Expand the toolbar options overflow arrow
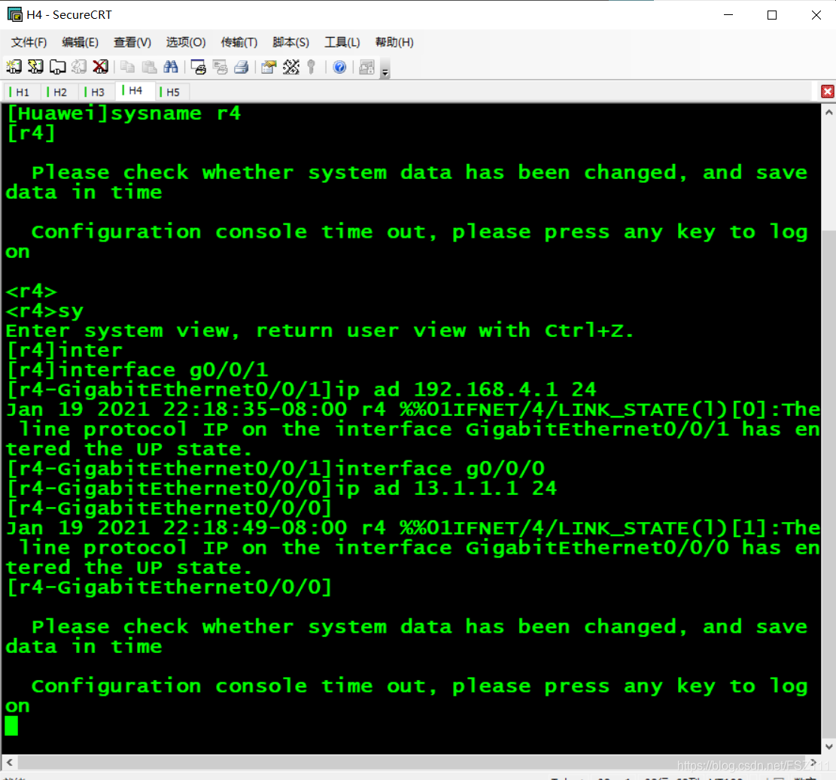The width and height of the screenshot is (836, 780). tap(385, 69)
